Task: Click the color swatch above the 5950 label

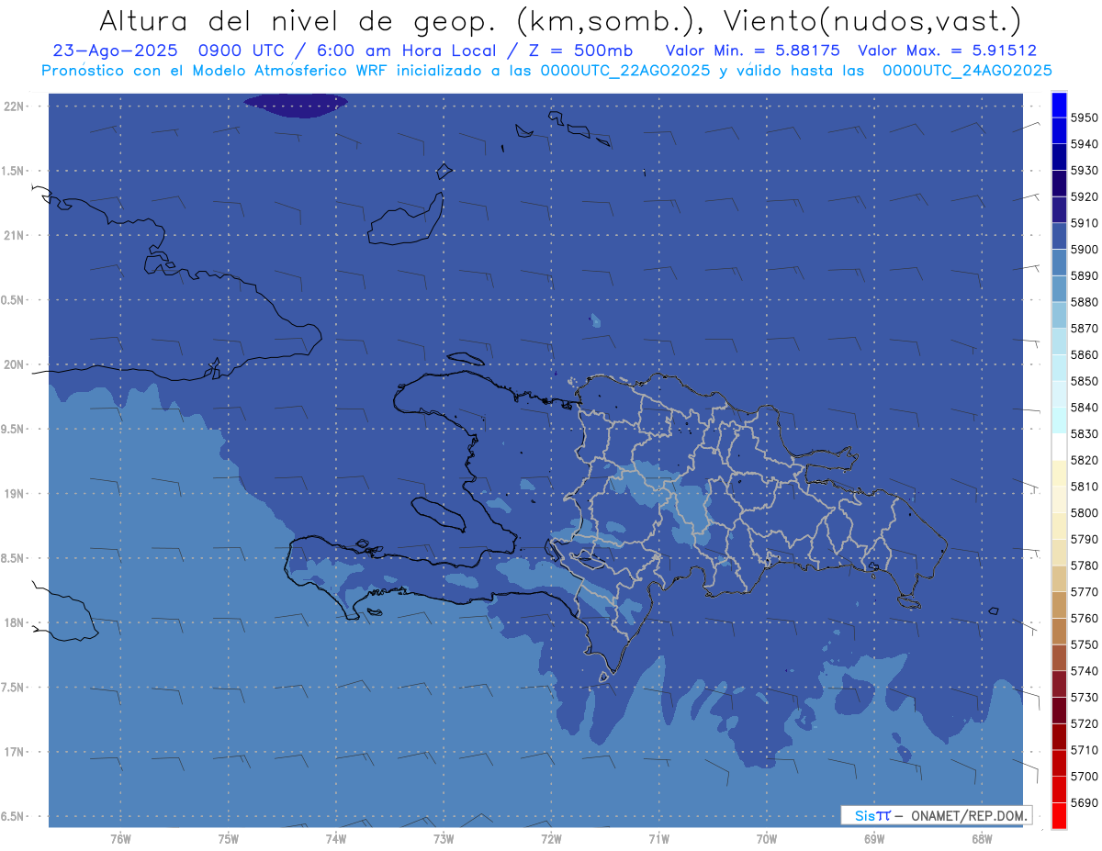Action: [1059, 105]
